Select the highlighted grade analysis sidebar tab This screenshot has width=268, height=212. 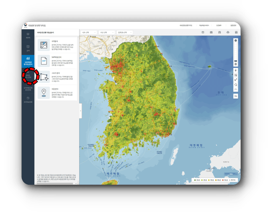pyautogui.click(x=28, y=61)
